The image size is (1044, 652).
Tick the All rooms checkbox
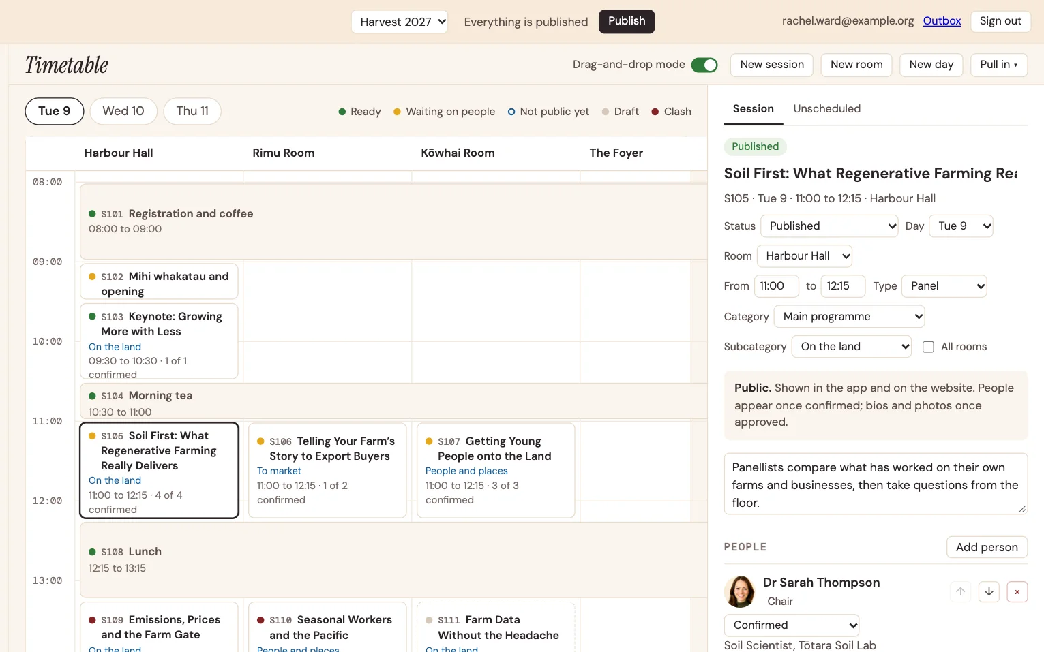pos(928,347)
